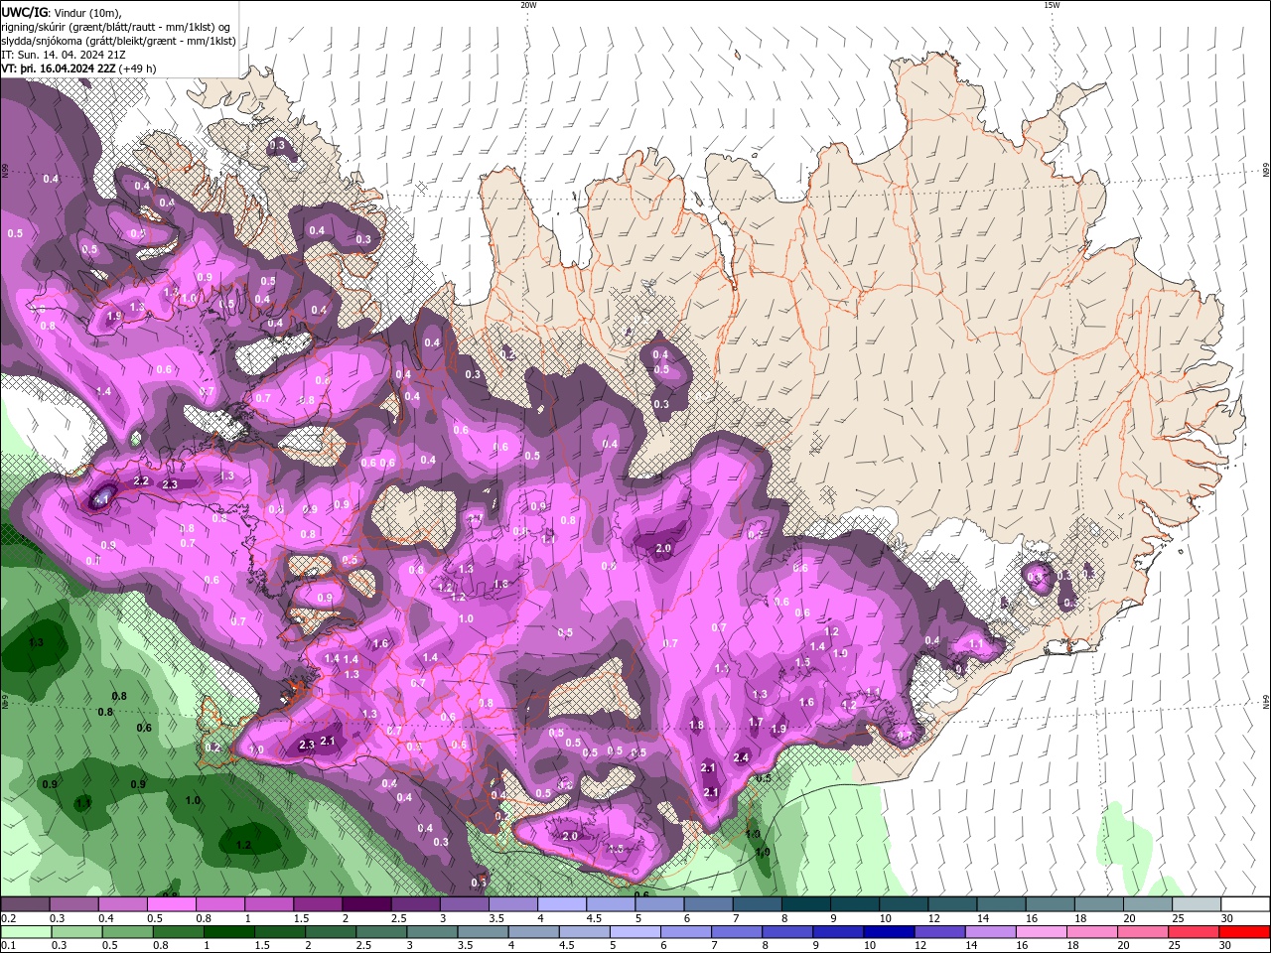Click the '4.1' precipitation value on the map

pyautogui.click(x=100, y=500)
